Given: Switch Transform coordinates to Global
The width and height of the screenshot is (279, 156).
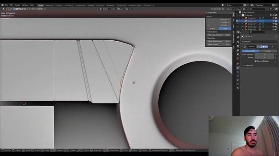Looking at the screenshot, I should [x=212, y=29].
